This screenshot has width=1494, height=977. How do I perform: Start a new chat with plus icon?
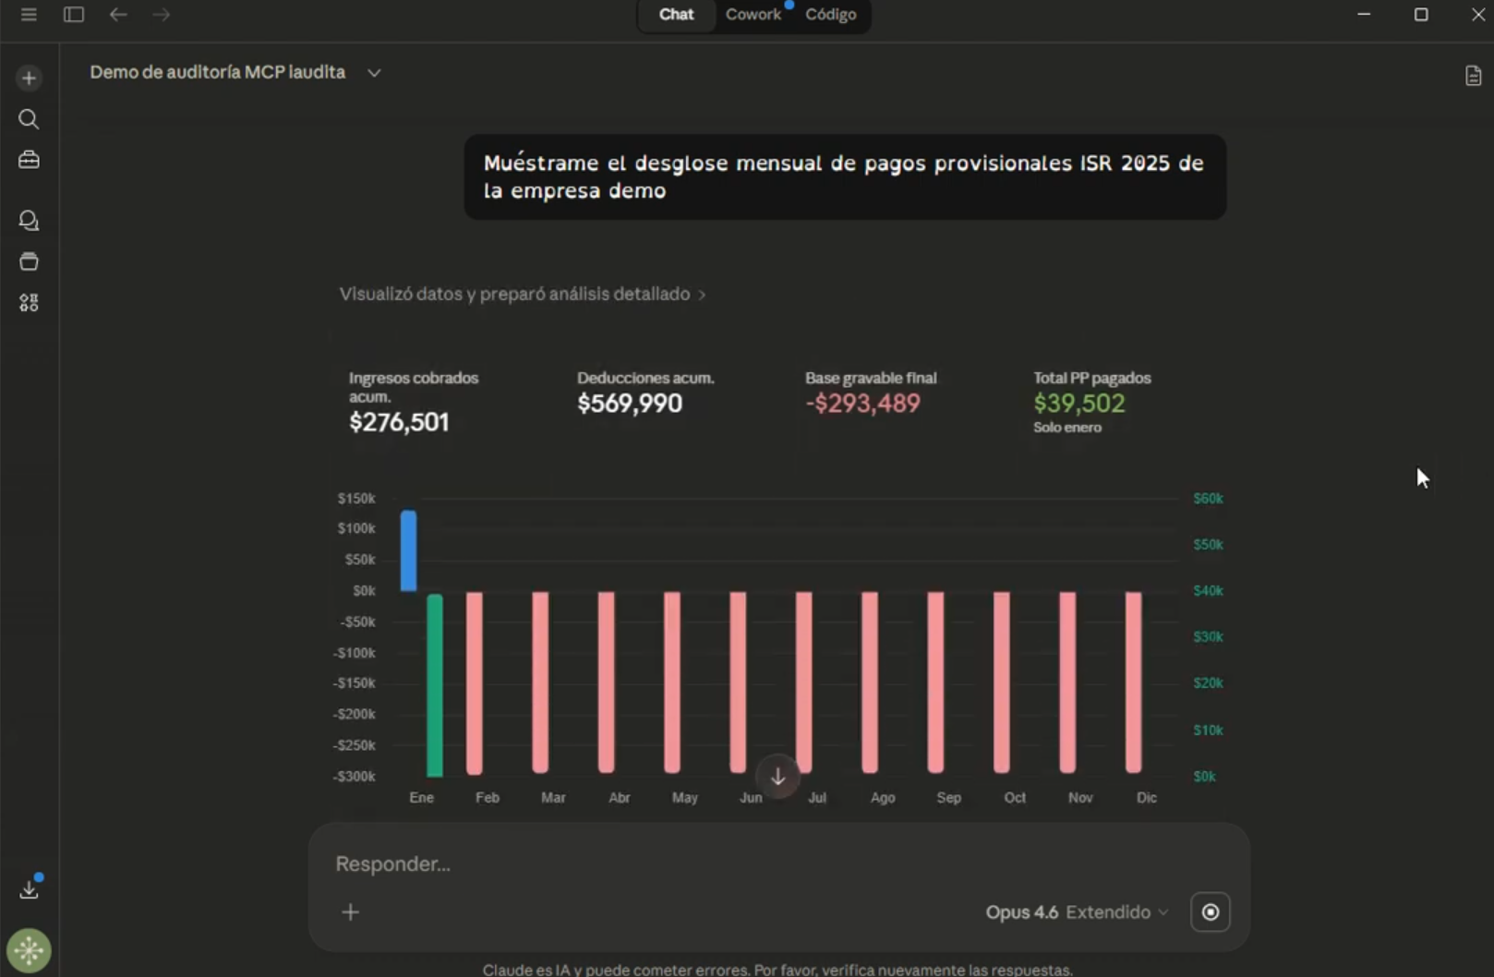click(x=29, y=78)
